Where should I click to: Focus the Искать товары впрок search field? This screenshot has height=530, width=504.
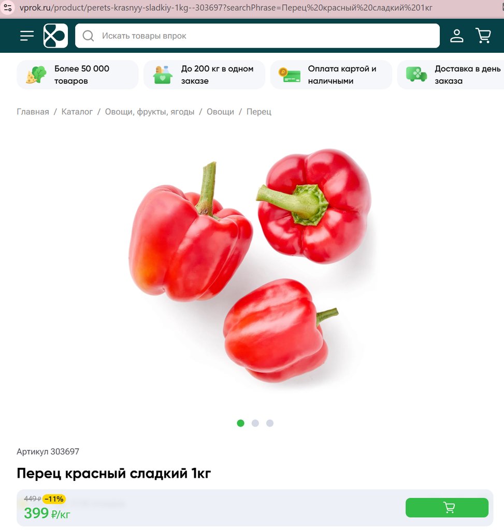(257, 36)
